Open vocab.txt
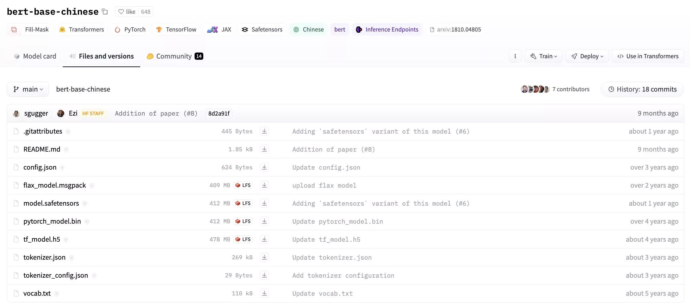 click(x=37, y=293)
